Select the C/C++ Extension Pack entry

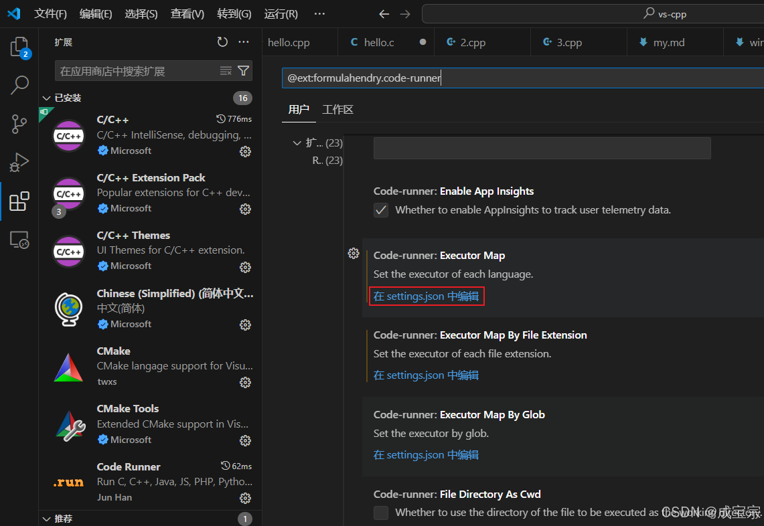150,194
